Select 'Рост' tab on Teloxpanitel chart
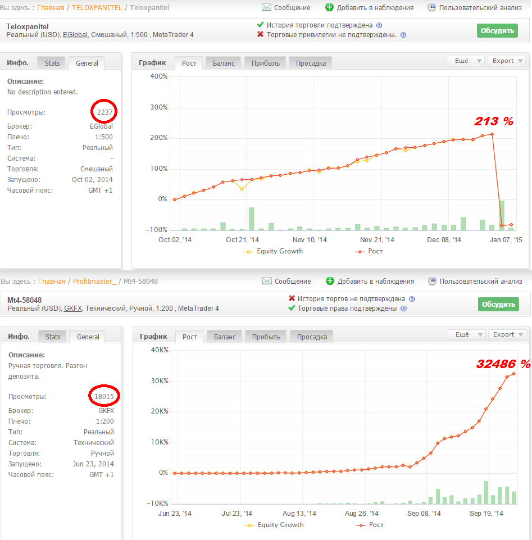532x540 pixels. pyautogui.click(x=189, y=63)
